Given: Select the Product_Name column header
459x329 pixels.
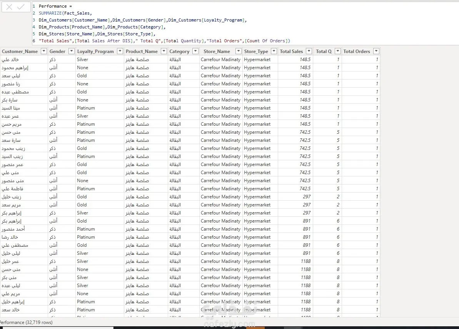Looking at the screenshot, I should 142,52.
